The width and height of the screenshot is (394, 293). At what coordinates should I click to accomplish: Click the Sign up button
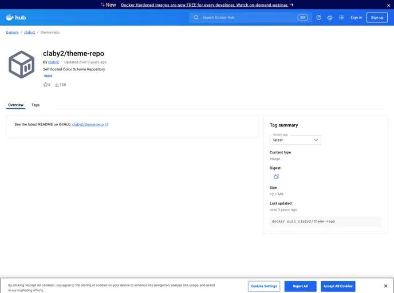coord(377,18)
